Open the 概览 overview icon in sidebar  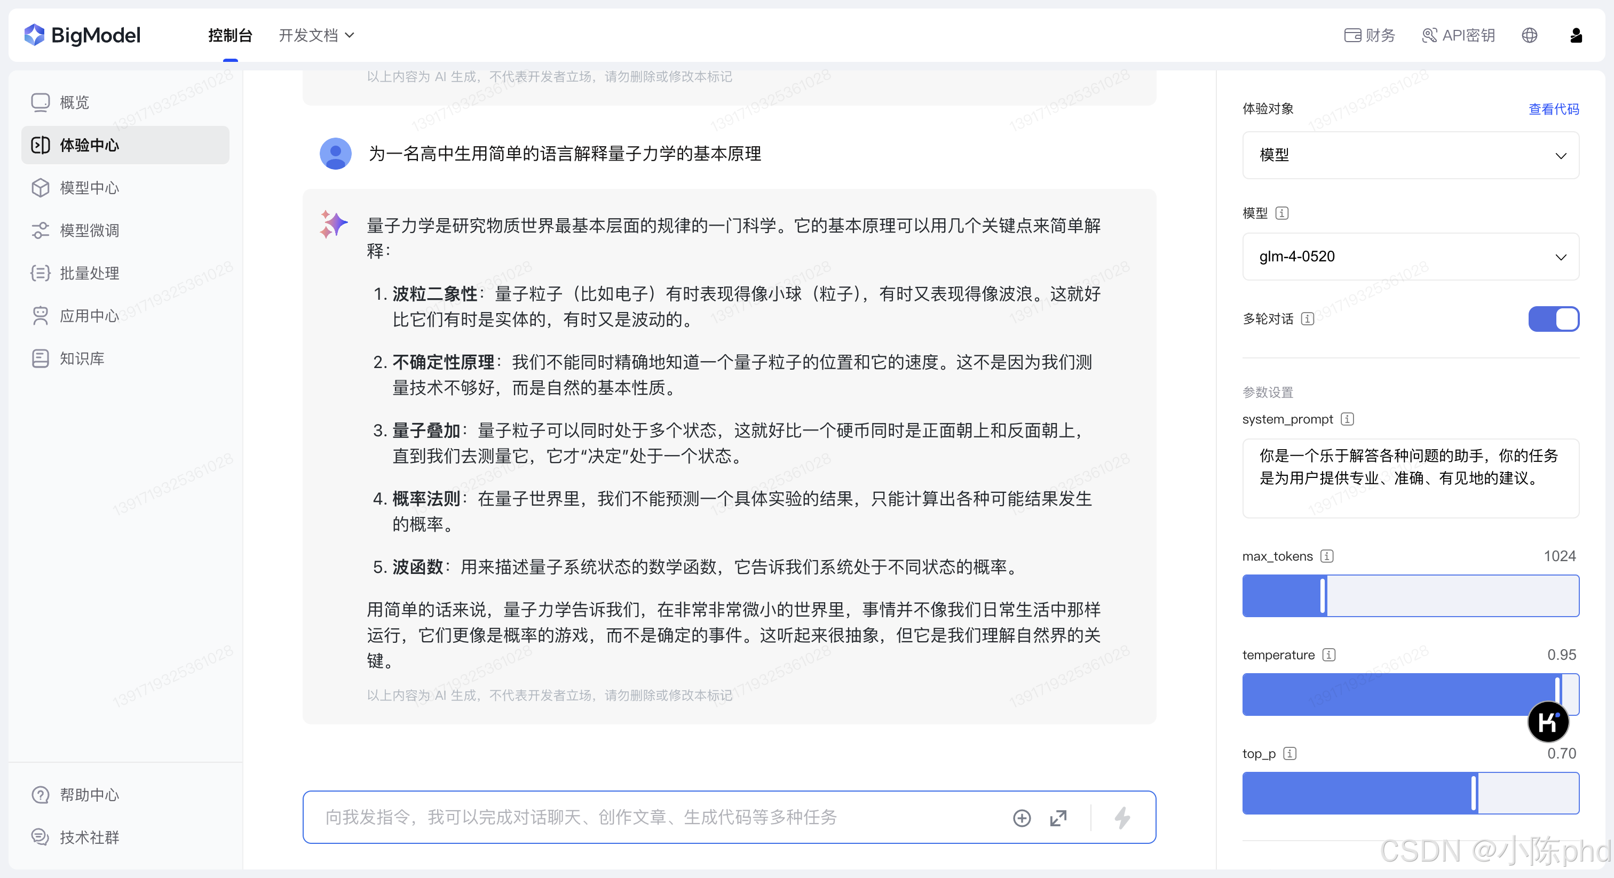click(41, 103)
